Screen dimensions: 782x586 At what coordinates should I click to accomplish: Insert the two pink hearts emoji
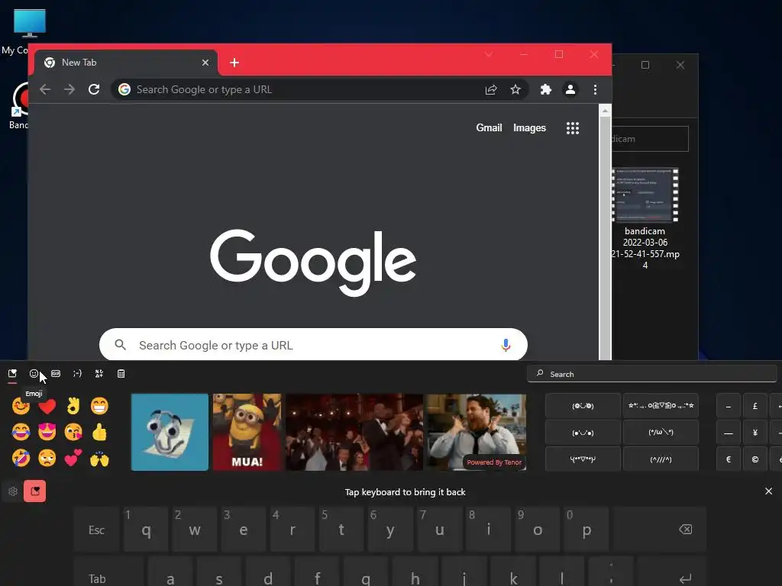73,458
